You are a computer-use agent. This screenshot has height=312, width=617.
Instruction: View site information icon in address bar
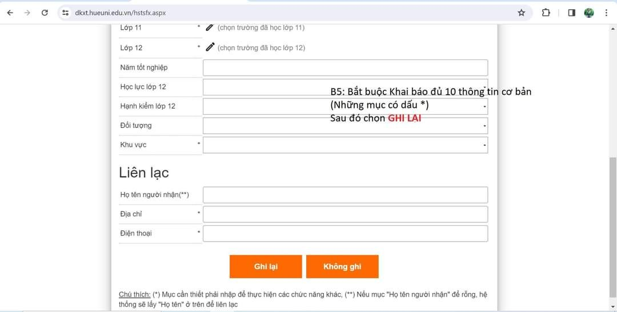tap(66, 13)
